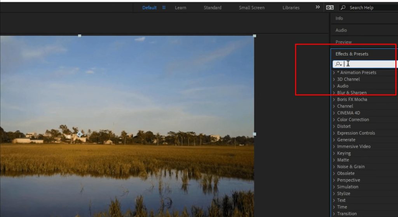This screenshot has width=398, height=217.
Task: Select the Simulation row
Action: click(365, 187)
